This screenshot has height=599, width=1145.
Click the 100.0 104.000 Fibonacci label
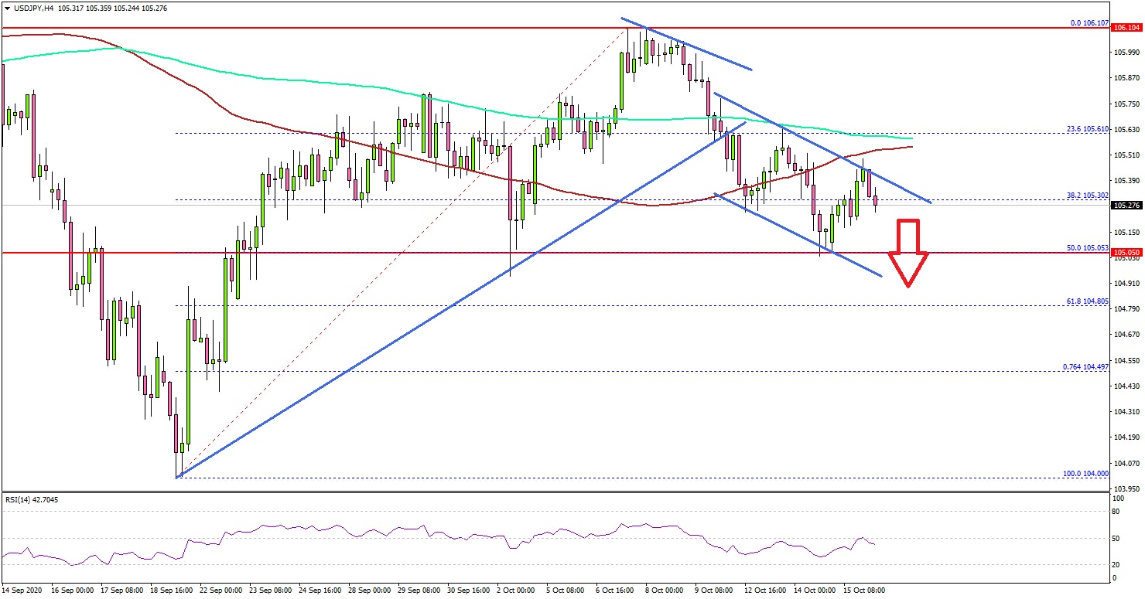pyautogui.click(x=1078, y=472)
